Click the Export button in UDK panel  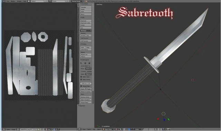[83, 89]
